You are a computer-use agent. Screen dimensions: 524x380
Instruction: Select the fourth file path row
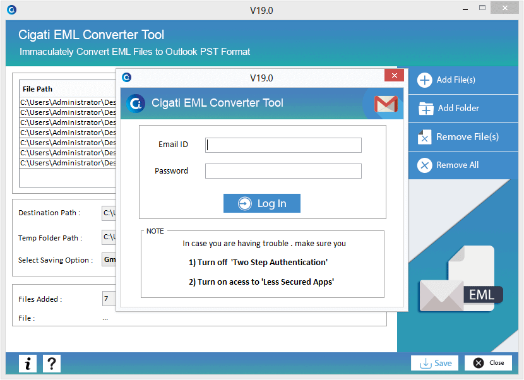(68, 133)
